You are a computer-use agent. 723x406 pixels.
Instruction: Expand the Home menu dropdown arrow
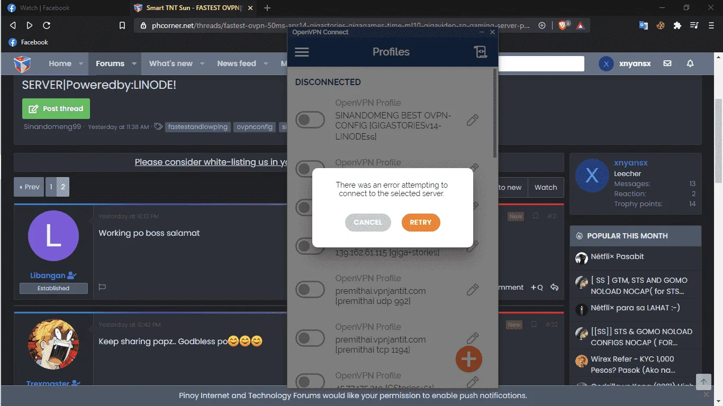pos(81,63)
